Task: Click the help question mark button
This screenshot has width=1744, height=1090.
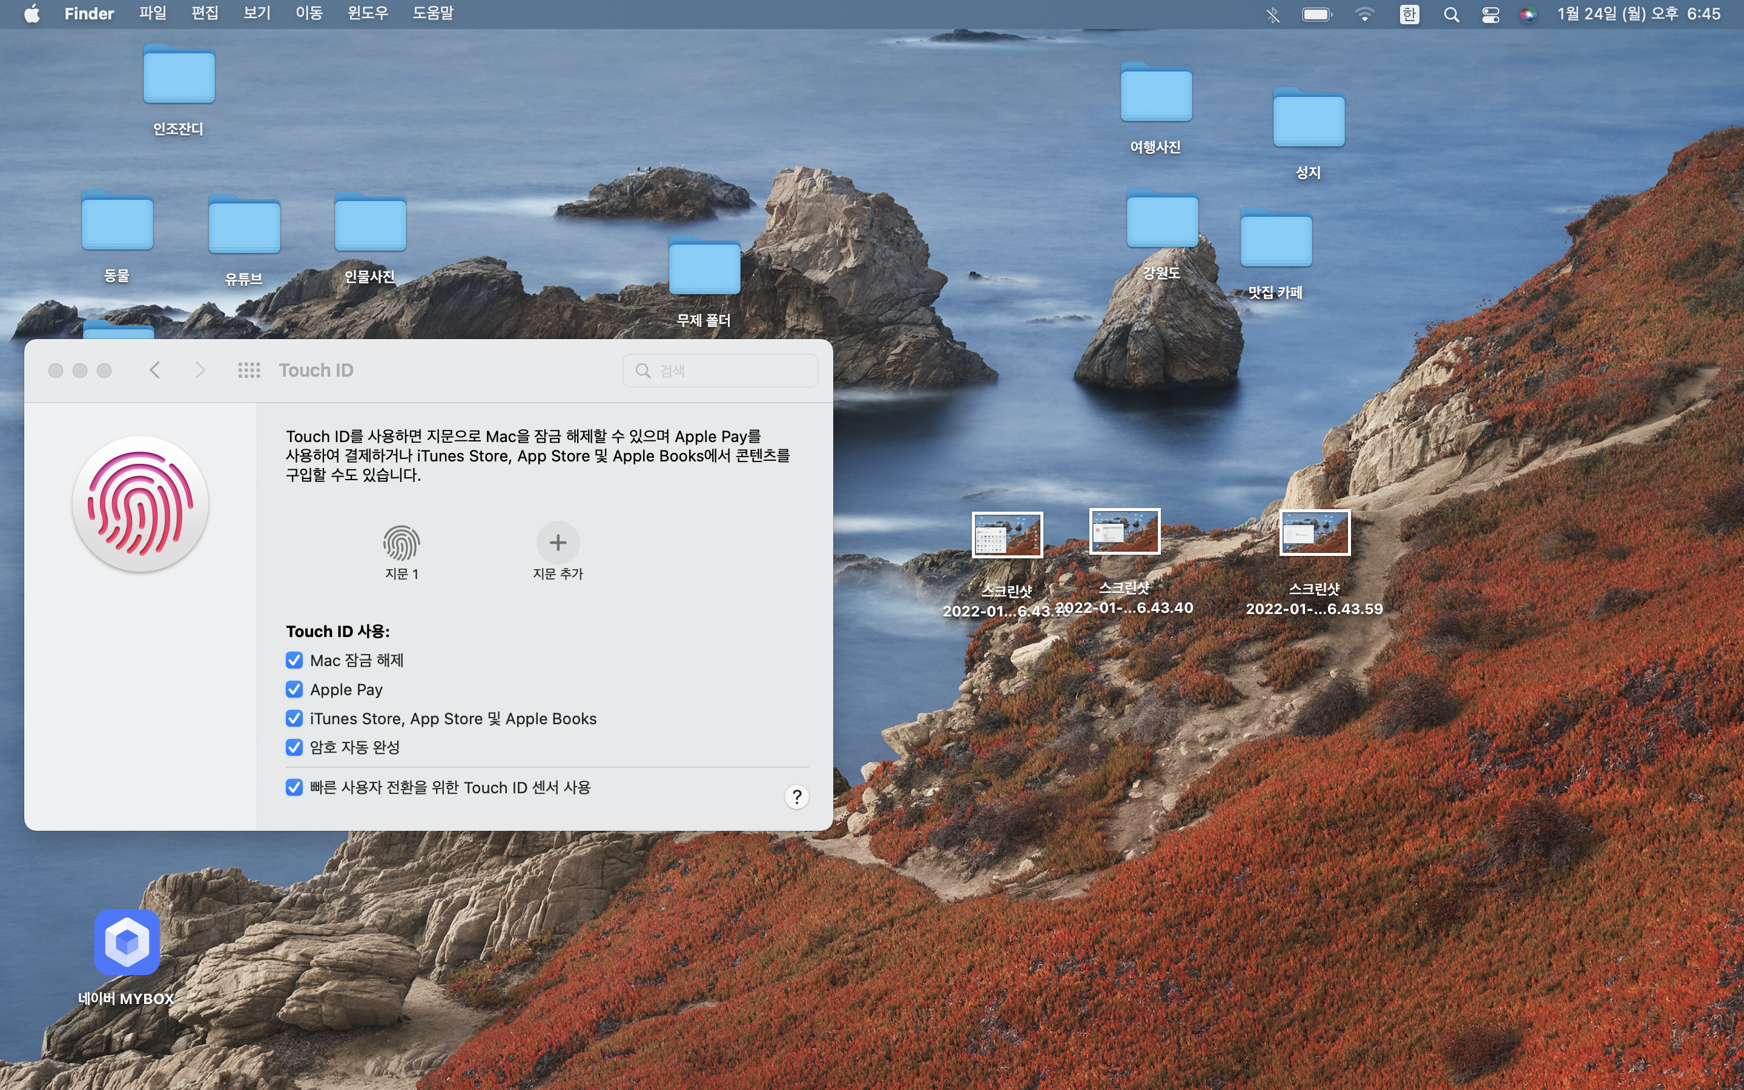Action: pyautogui.click(x=796, y=796)
